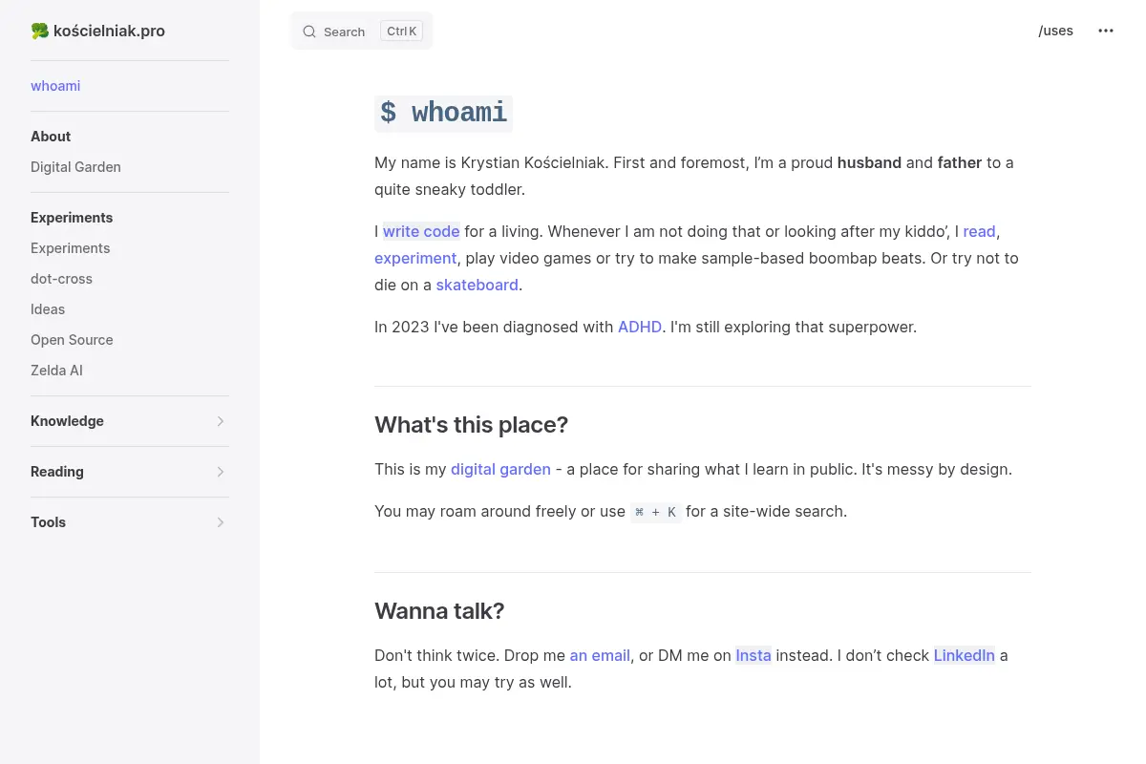Open the three-dots more menu
The height and width of the screenshot is (764, 1146).
pos(1106,31)
